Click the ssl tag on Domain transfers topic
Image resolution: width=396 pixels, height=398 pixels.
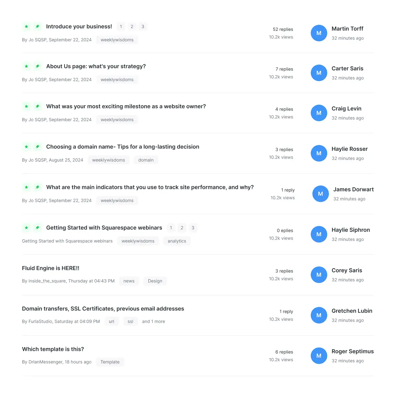(x=130, y=321)
